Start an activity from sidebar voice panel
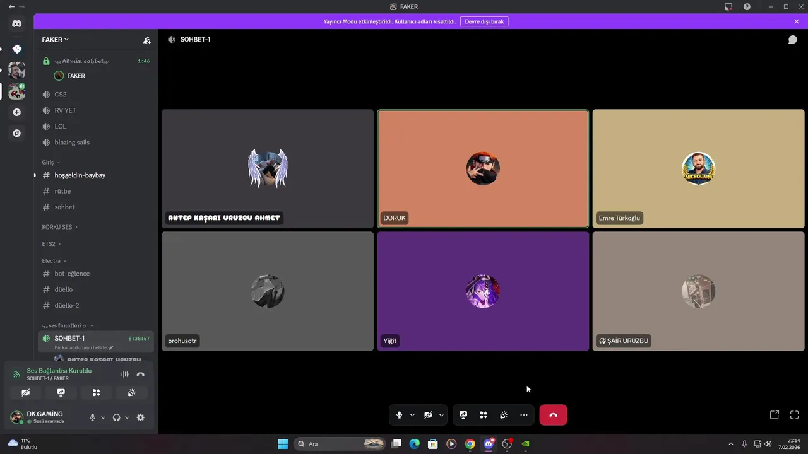This screenshot has height=454, width=808. pyautogui.click(x=96, y=392)
